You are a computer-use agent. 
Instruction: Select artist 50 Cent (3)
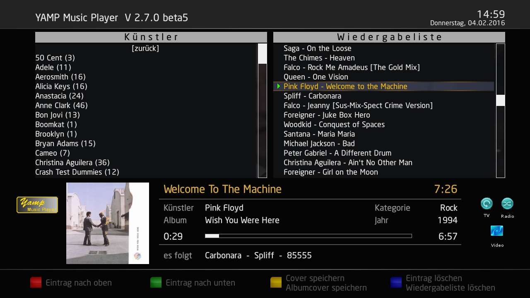pyautogui.click(x=55, y=58)
